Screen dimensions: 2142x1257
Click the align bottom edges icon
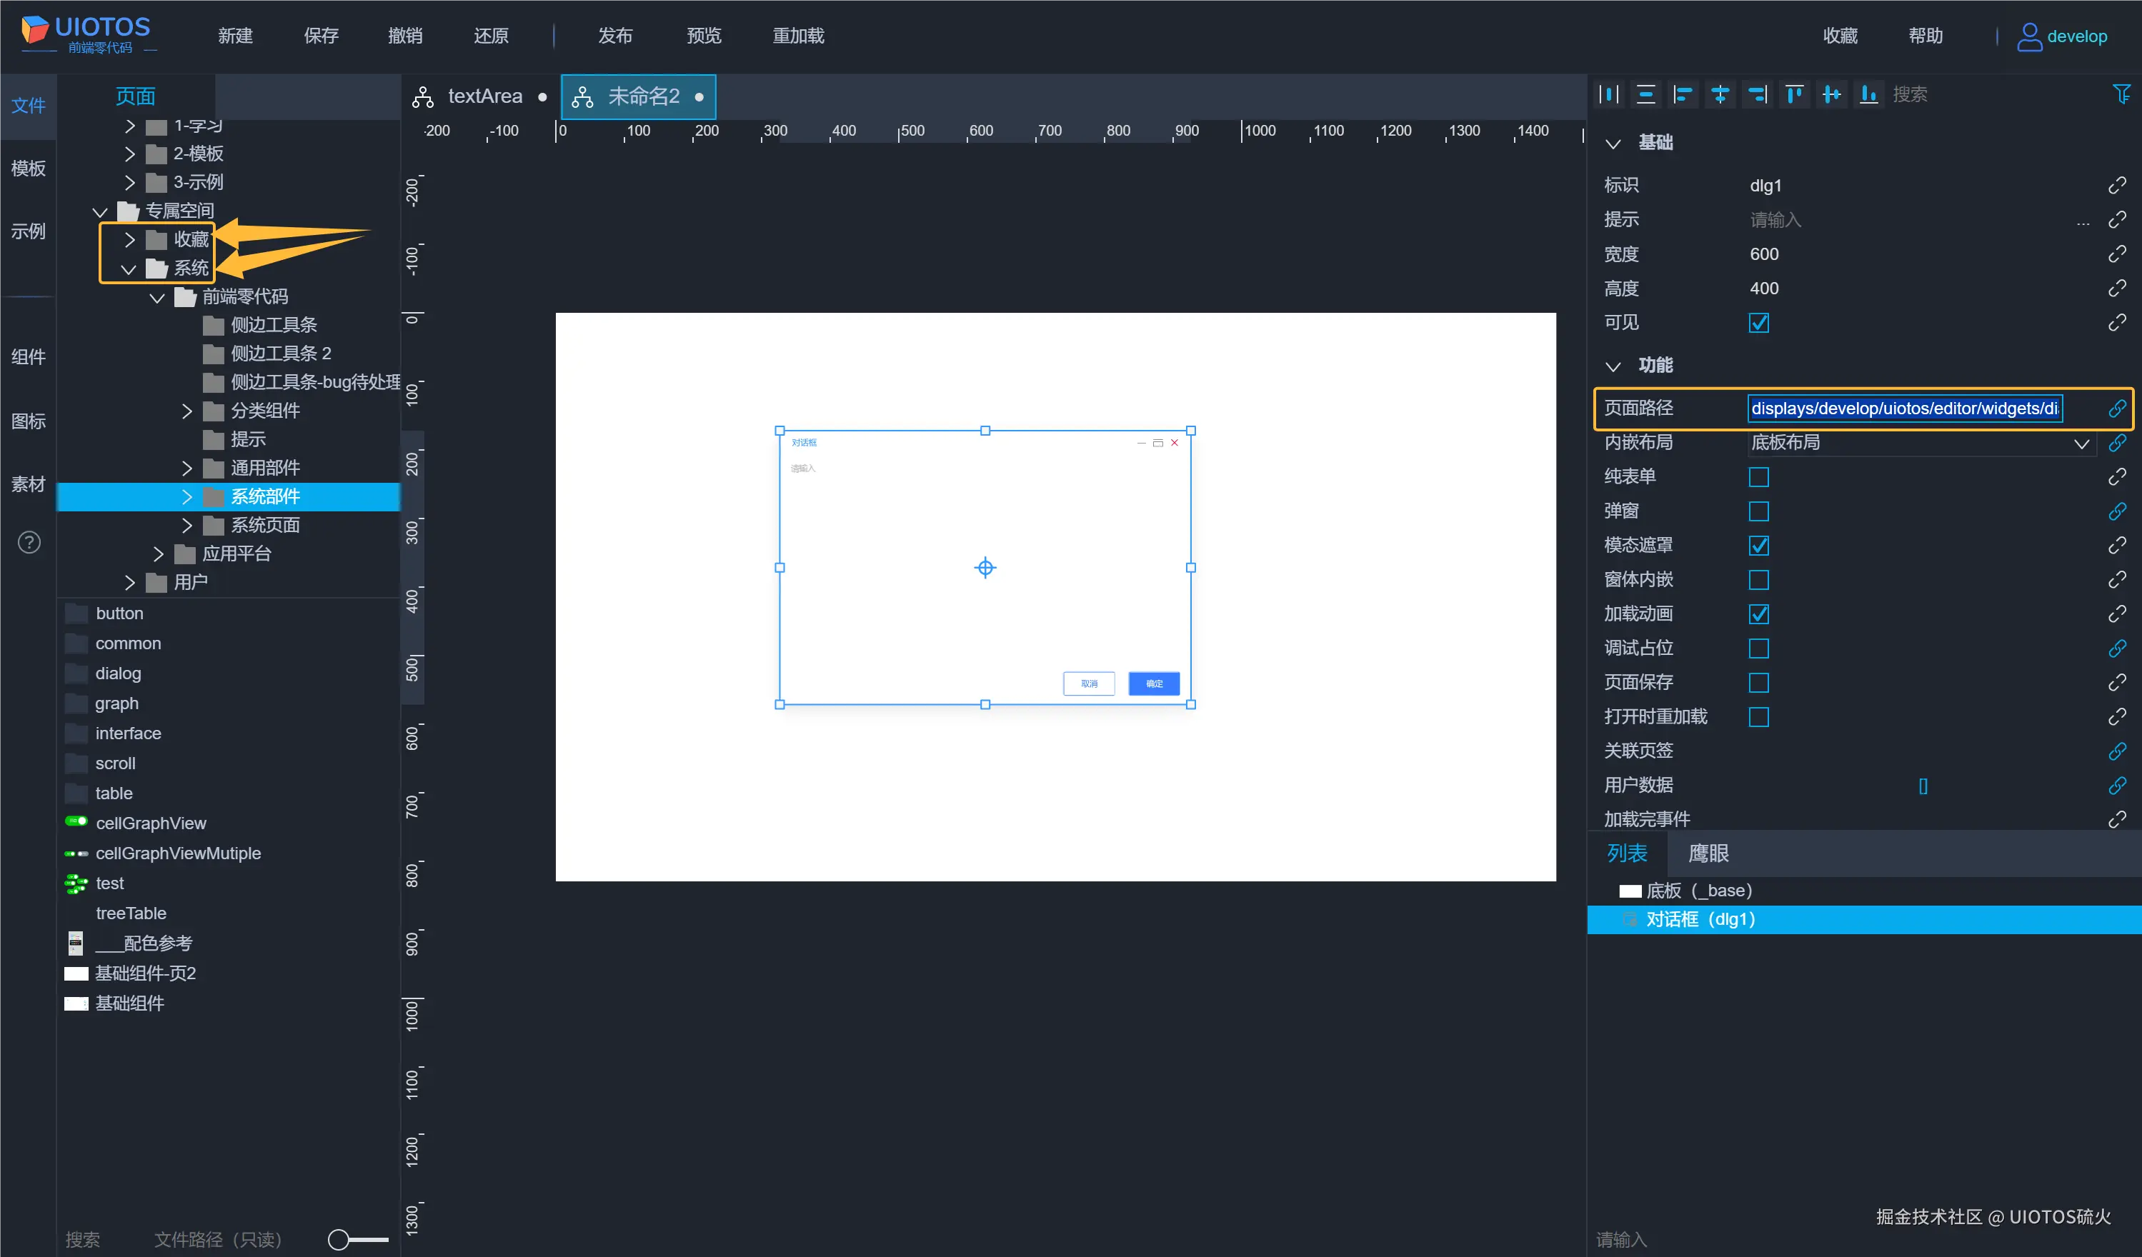[x=1868, y=94]
